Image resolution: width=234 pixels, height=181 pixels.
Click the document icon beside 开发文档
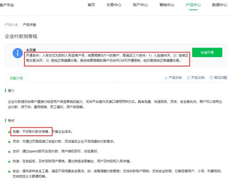[188, 78]
